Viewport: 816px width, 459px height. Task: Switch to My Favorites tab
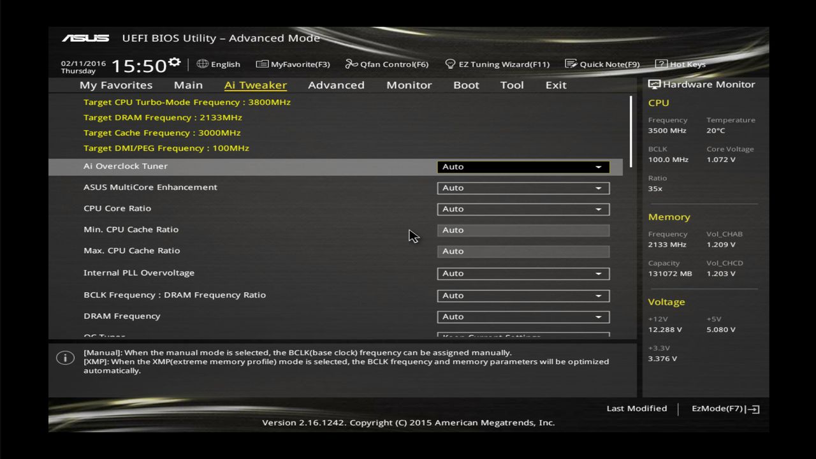pos(116,85)
